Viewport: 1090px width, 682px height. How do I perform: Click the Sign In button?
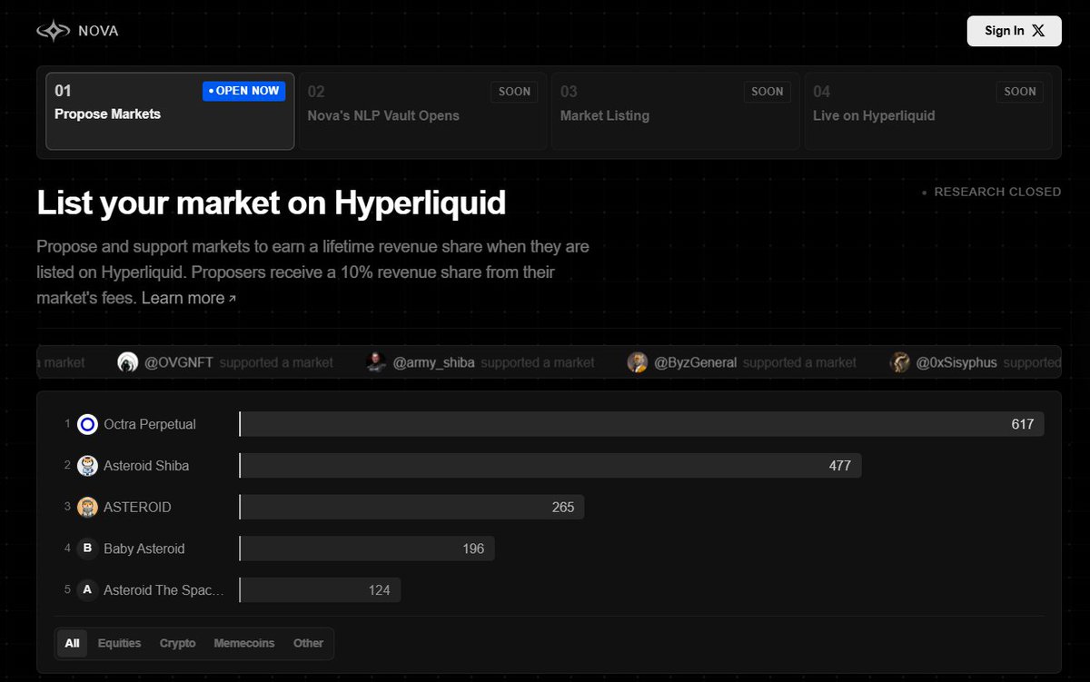pyautogui.click(x=1014, y=31)
